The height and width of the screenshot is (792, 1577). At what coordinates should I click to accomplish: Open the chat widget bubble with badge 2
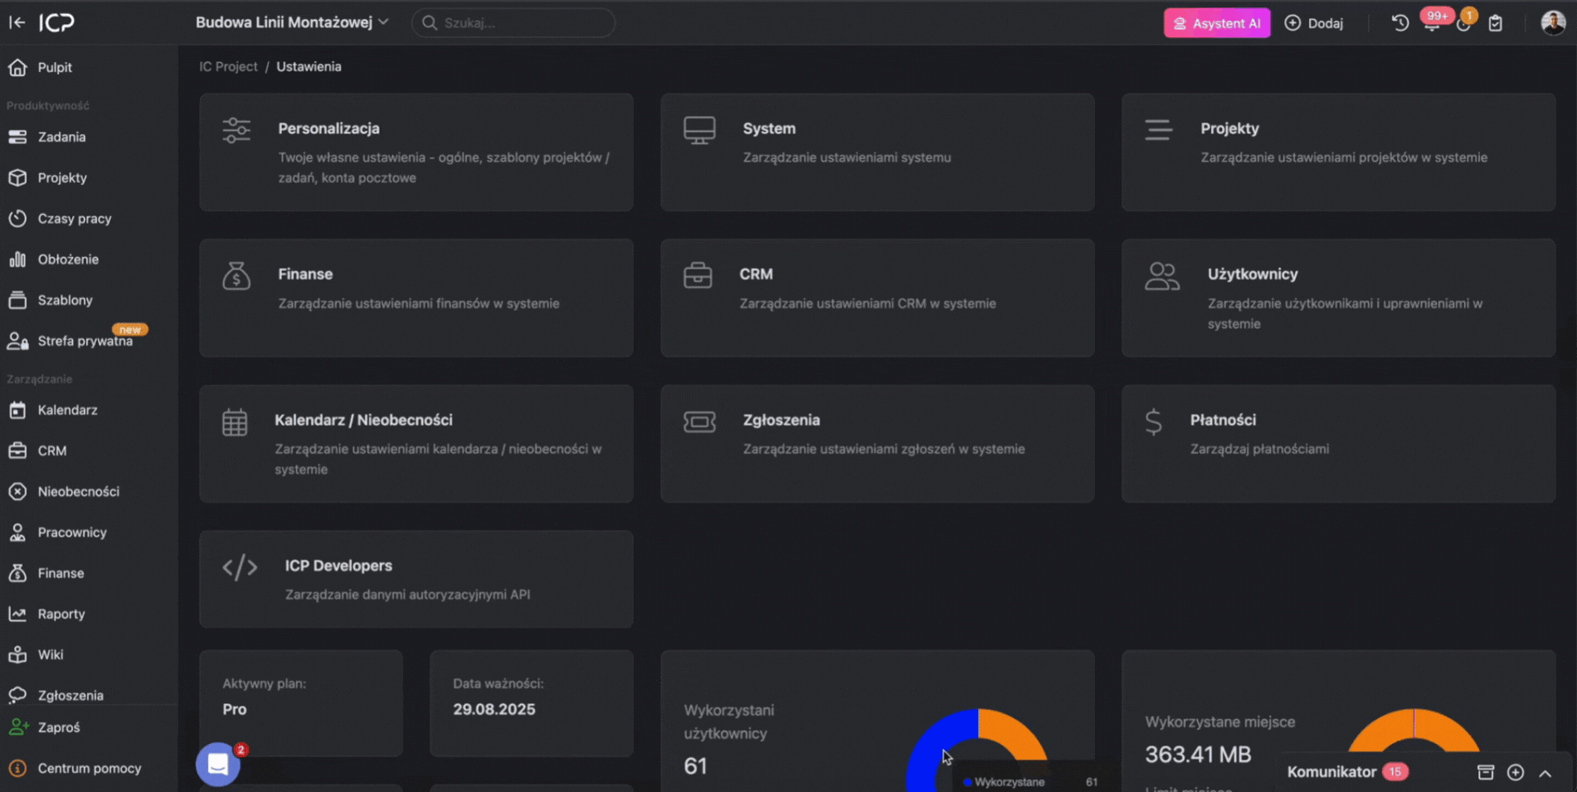[218, 765]
